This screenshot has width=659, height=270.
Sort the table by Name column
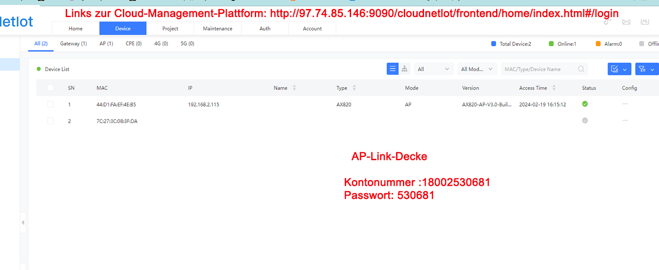click(x=294, y=88)
